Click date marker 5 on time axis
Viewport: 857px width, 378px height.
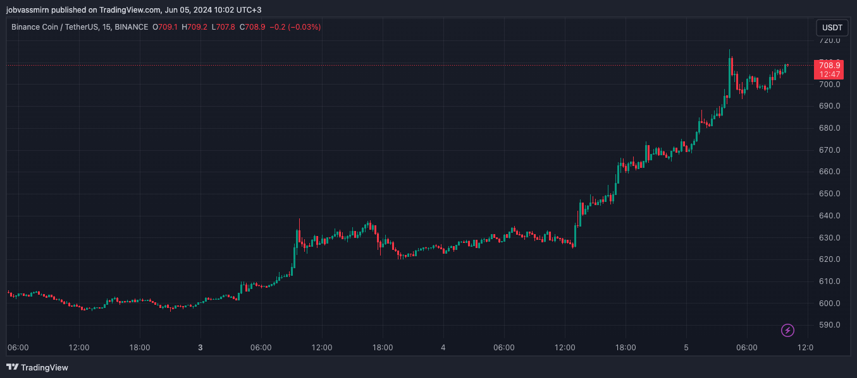tap(686, 348)
